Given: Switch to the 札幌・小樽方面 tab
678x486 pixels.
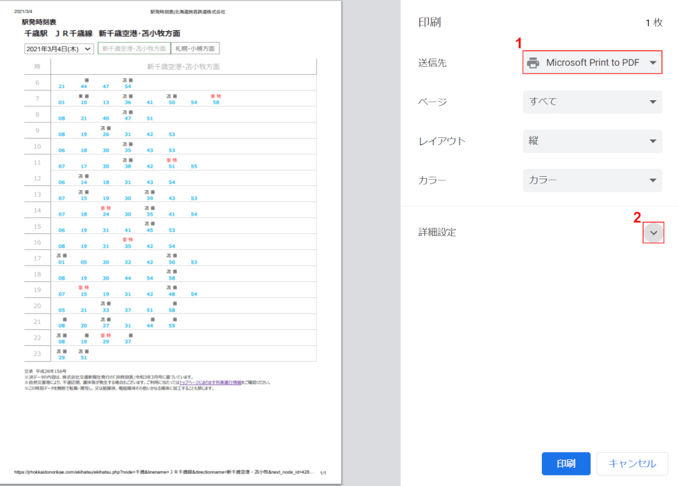Looking at the screenshot, I should (195, 49).
